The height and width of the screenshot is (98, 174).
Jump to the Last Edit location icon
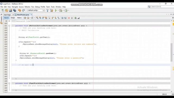click(x=25, y=18)
